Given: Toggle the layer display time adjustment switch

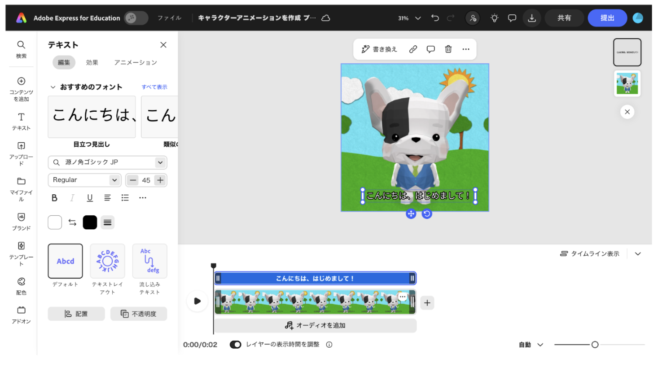Looking at the screenshot, I should click(x=235, y=345).
